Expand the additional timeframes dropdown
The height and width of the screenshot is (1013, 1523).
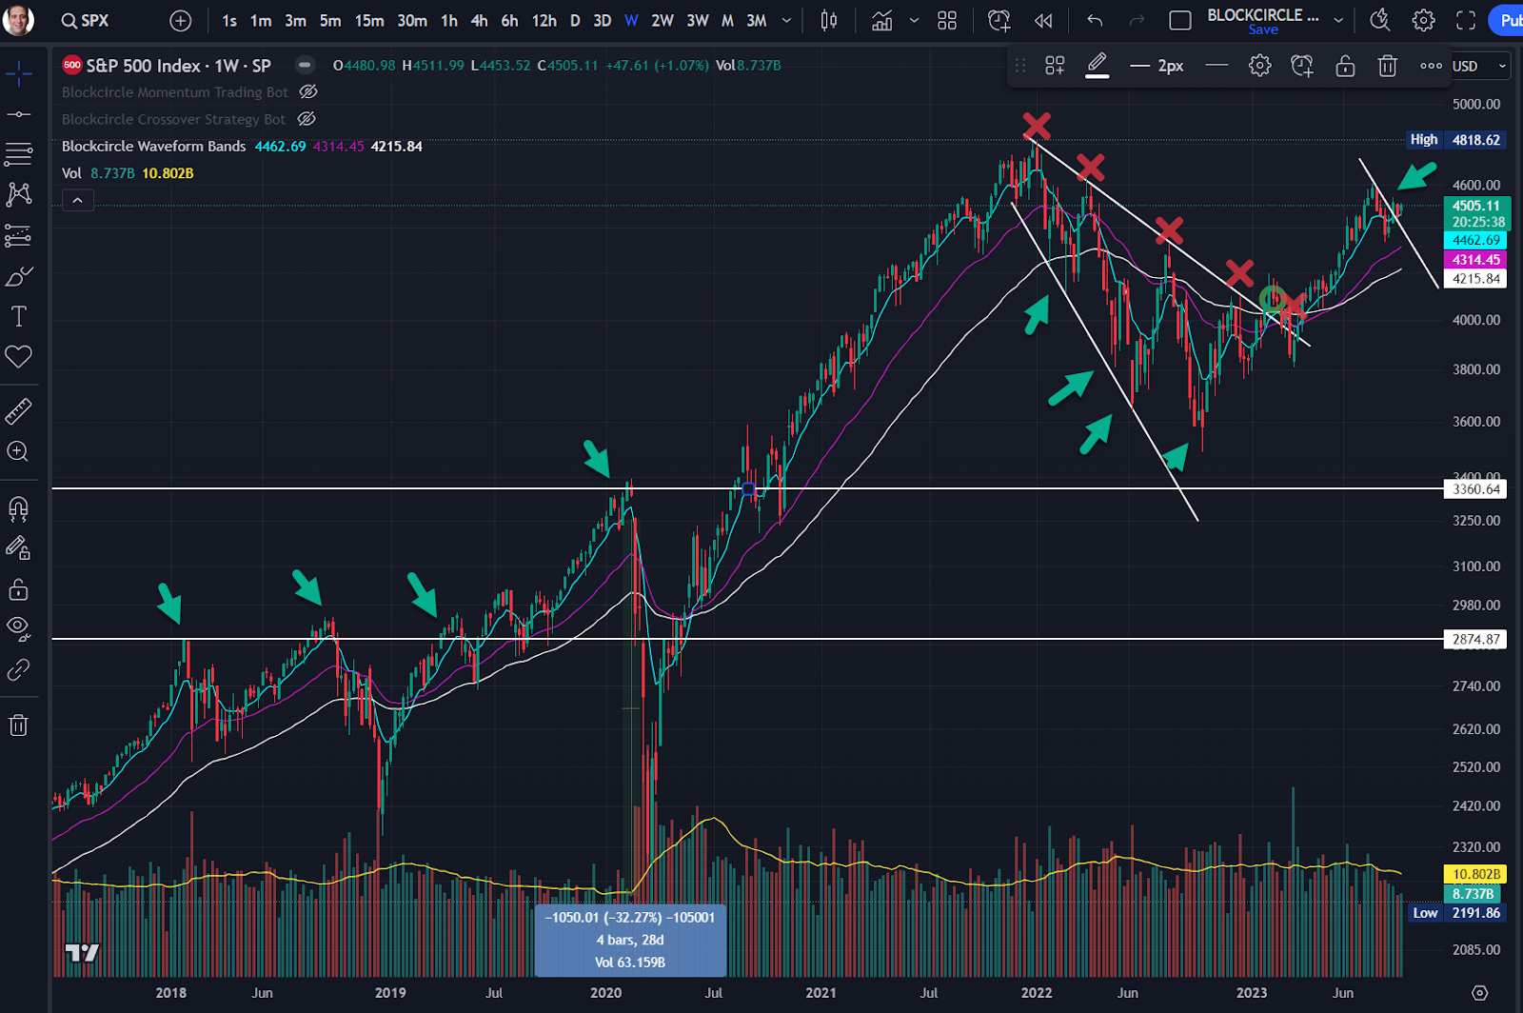[x=786, y=20]
